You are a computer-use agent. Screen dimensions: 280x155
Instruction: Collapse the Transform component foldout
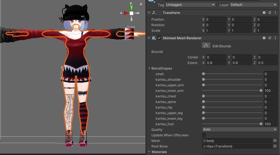click(x=149, y=13)
